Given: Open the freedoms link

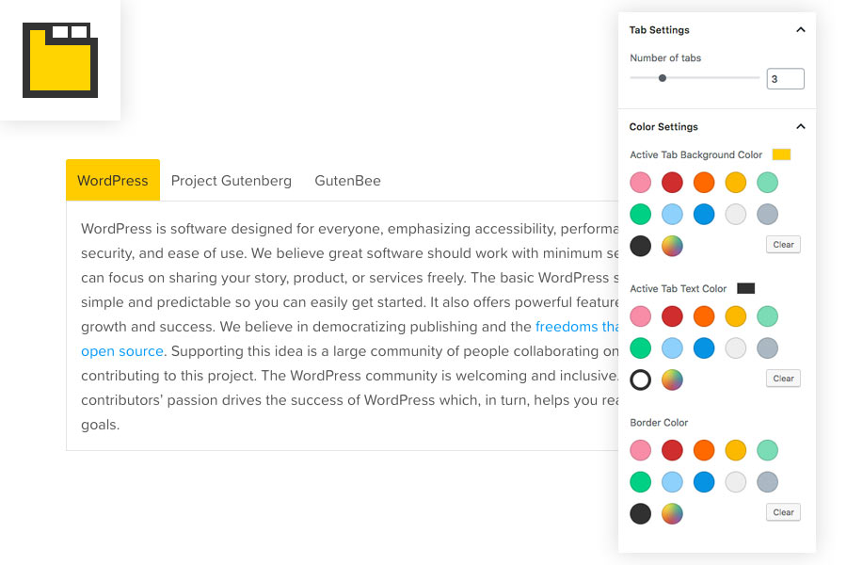Looking at the screenshot, I should [x=566, y=326].
